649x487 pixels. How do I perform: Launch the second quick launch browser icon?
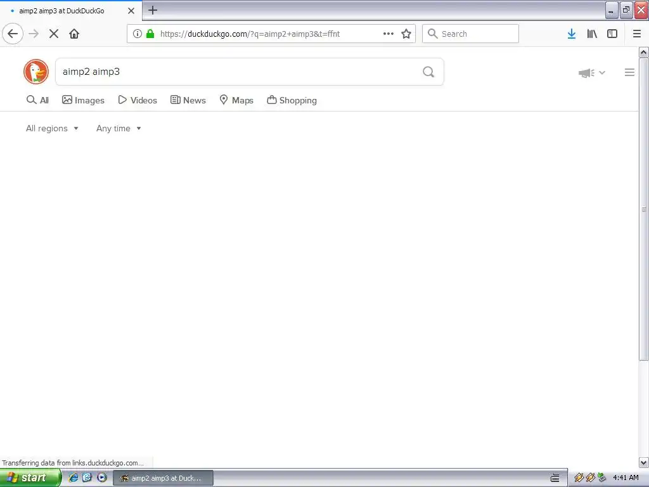click(x=87, y=477)
